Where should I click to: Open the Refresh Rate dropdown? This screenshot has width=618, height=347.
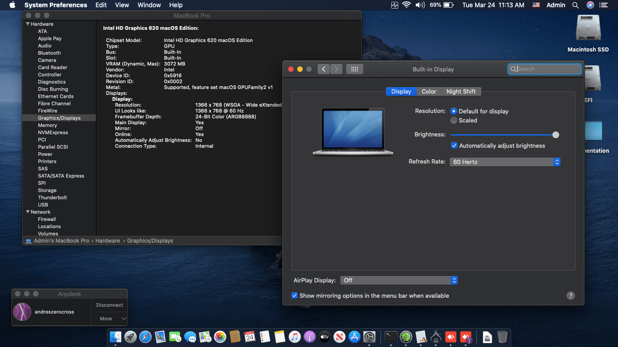(505, 162)
